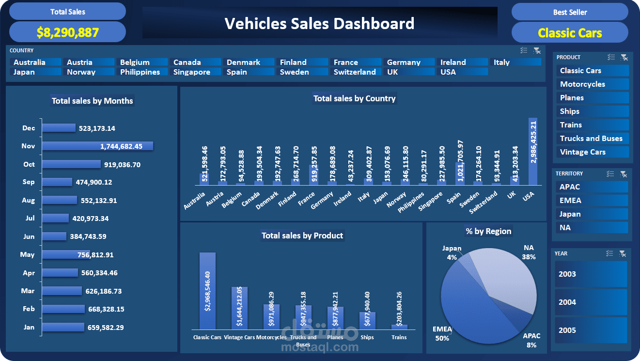Screen dimensions: 640x361
Task: Filter by Motorcycles in the Product slicer
Action: click(592, 84)
